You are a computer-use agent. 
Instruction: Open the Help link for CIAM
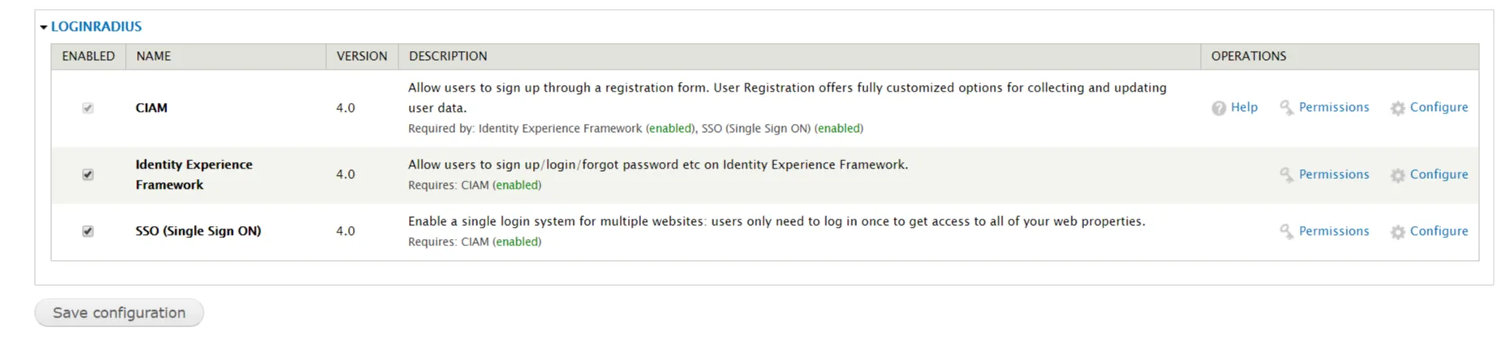[x=1244, y=107]
